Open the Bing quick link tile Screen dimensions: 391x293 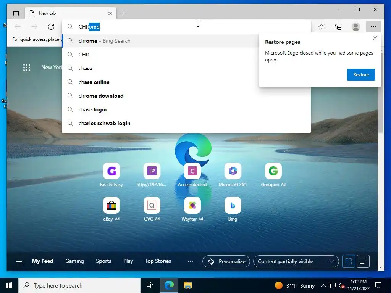click(233, 209)
